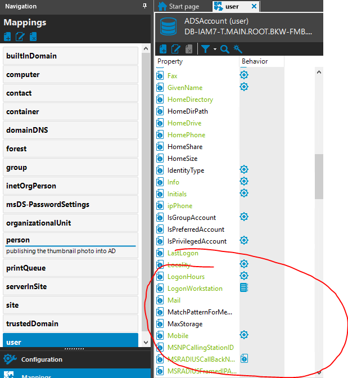
Task: Click the list behavior icon for LogonWorkstation
Action: pos(244,287)
